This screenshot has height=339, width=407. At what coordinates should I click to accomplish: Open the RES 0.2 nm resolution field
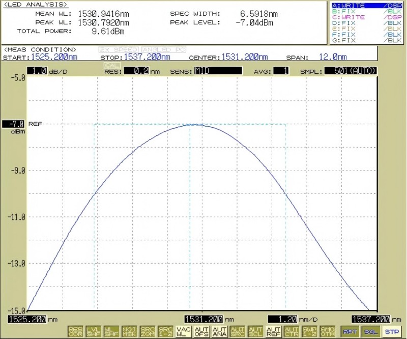[x=136, y=71]
